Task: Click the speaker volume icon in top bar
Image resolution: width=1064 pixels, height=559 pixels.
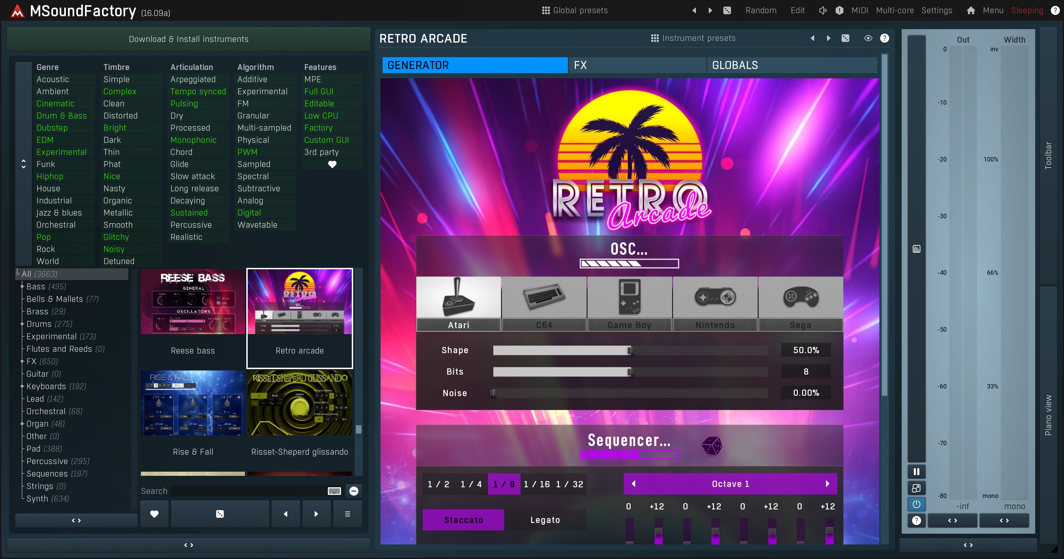Action: click(x=823, y=10)
